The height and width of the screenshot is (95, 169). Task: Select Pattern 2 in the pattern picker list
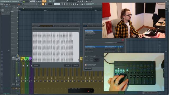click(x=5, y=14)
